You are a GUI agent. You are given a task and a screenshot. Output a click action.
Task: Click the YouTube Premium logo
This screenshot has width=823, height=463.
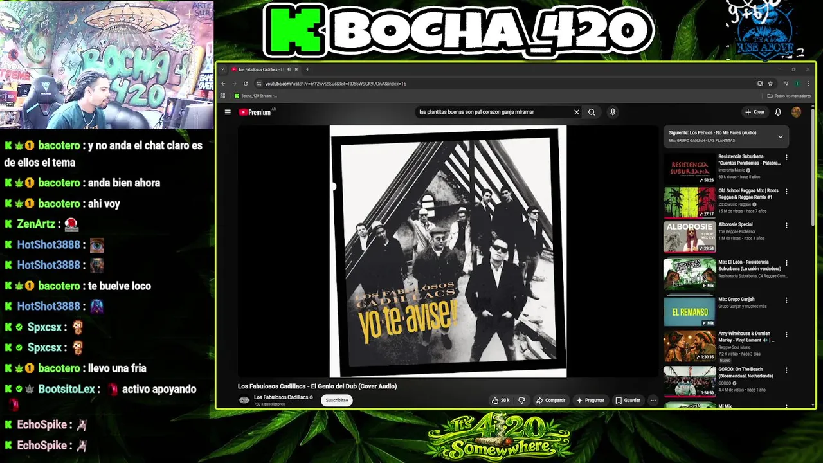pyautogui.click(x=256, y=112)
